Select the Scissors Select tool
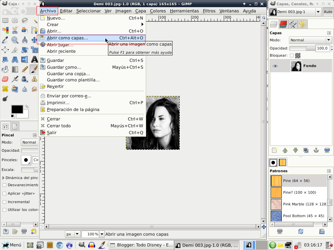Screen dimensions: 334x250 15,30
